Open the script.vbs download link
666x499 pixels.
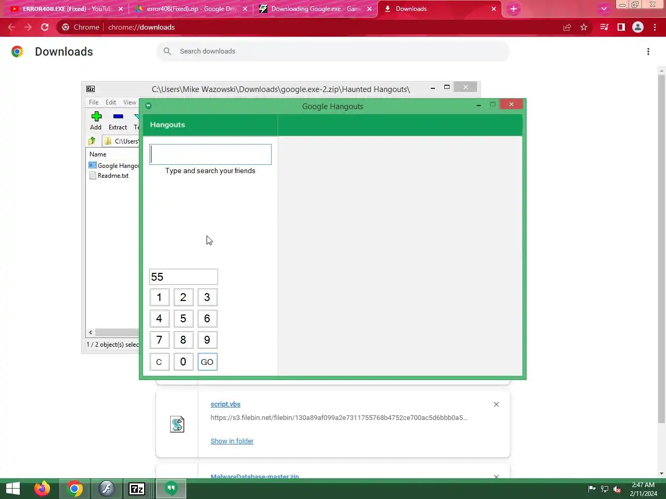[225, 404]
